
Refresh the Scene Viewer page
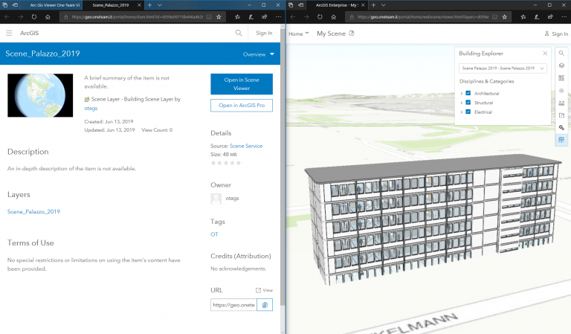pyautogui.click(x=320, y=17)
